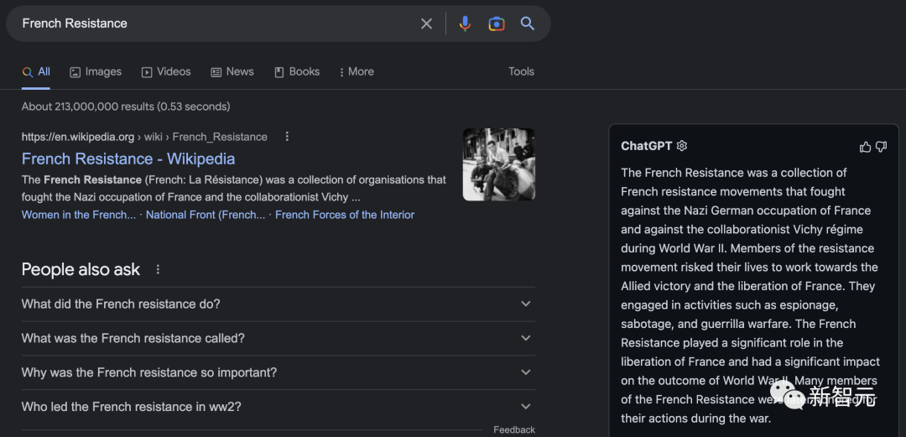Image resolution: width=906 pixels, height=437 pixels.
Task: Open ChatGPT extension settings gear
Action: pyautogui.click(x=682, y=146)
